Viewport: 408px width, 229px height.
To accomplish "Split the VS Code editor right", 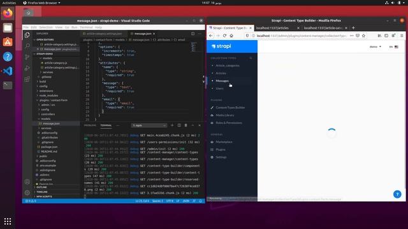I will point(193,34).
